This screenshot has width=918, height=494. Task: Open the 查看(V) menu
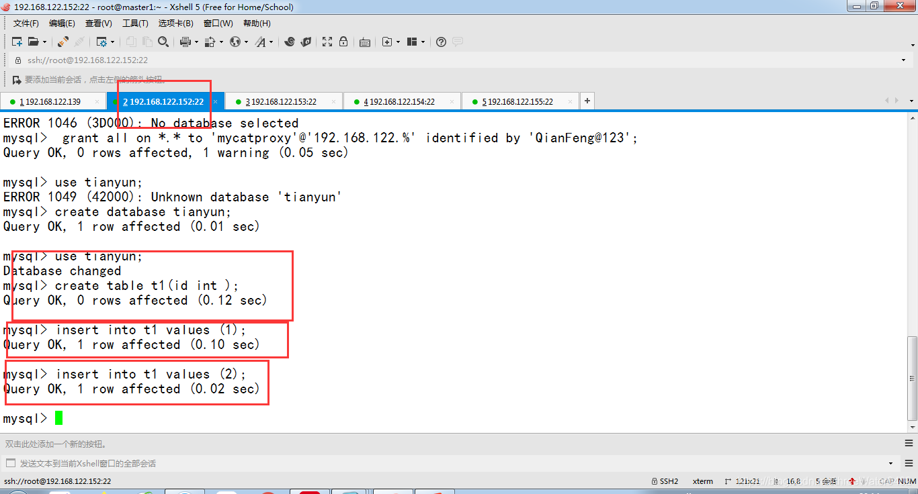[x=99, y=23]
